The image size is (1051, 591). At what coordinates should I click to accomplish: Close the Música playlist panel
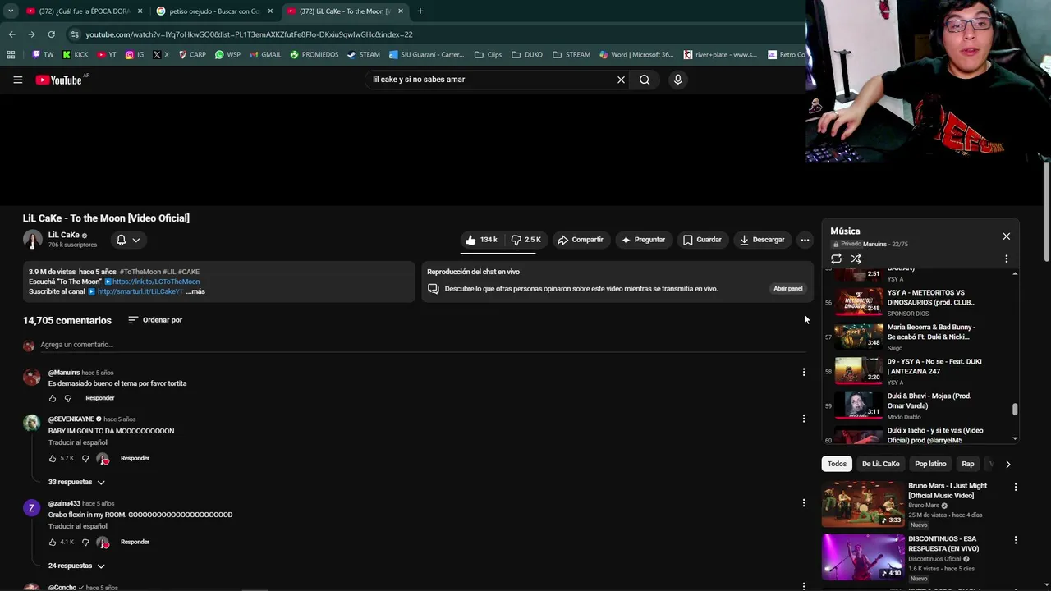(x=1007, y=236)
